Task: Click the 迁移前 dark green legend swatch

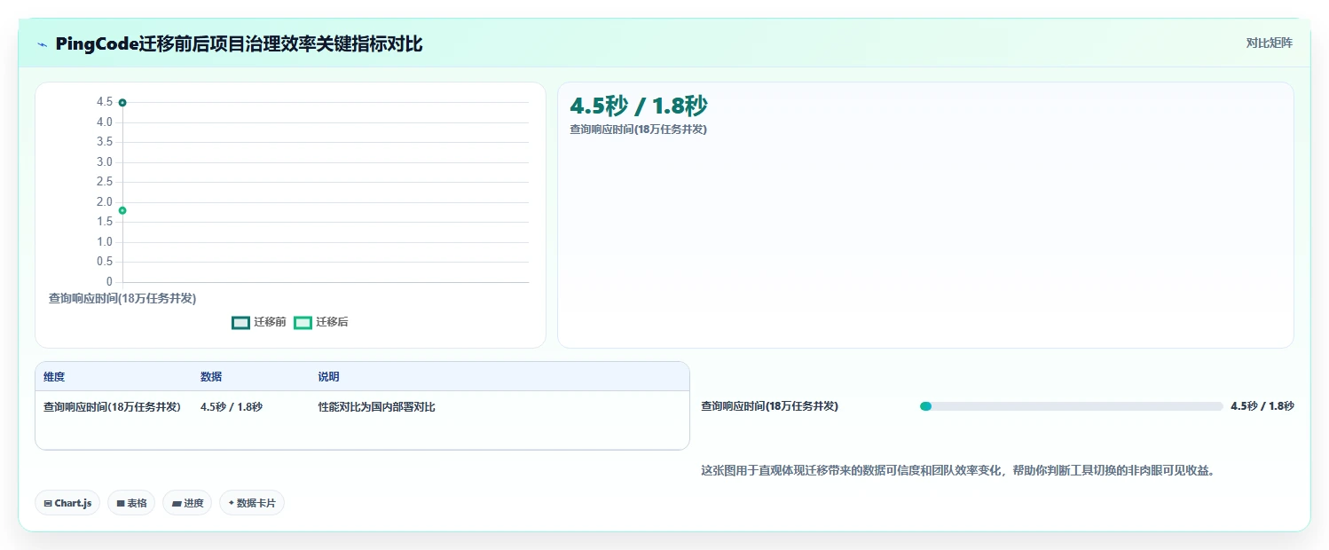Action: (x=240, y=322)
